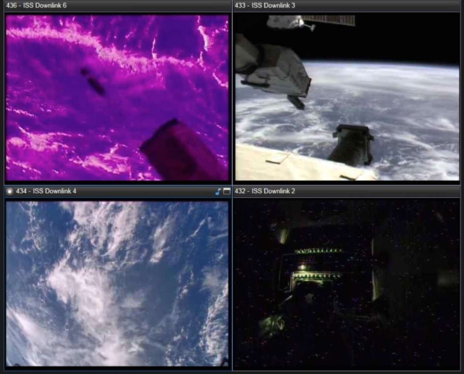Toggle audio on ISS Downlink 4 feed

tap(218, 191)
